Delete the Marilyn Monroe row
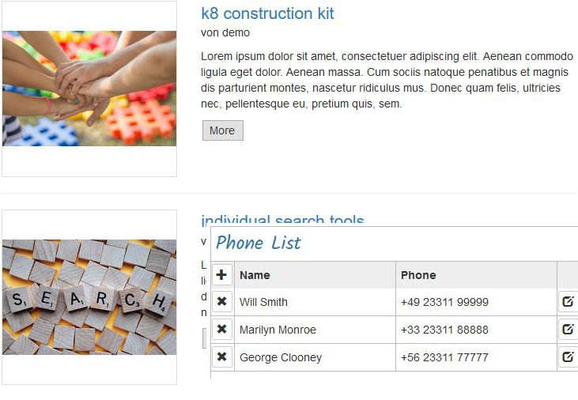578x400 pixels. tap(222, 329)
